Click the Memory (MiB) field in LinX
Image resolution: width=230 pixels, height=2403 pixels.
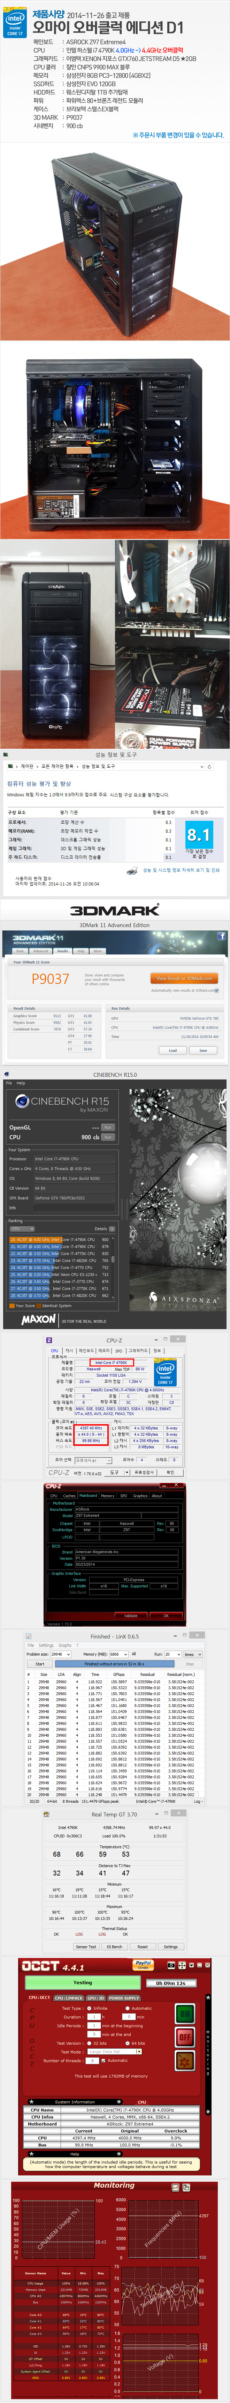coord(118,1654)
